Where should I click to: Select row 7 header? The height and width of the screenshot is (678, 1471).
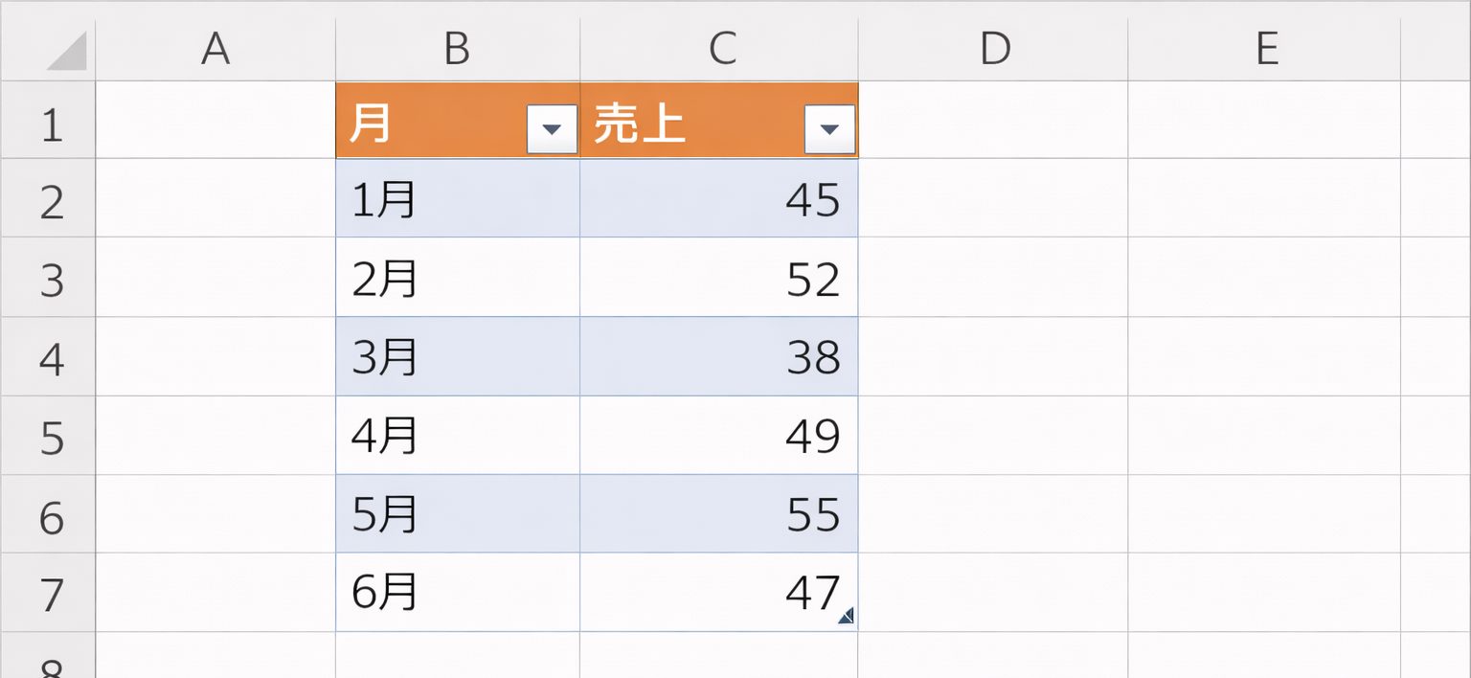click(48, 594)
